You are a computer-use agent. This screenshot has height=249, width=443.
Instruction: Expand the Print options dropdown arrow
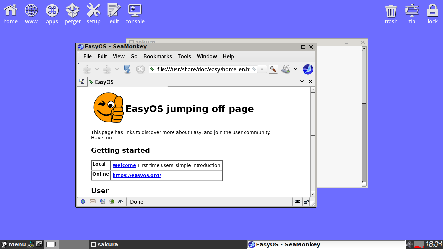[x=296, y=69]
